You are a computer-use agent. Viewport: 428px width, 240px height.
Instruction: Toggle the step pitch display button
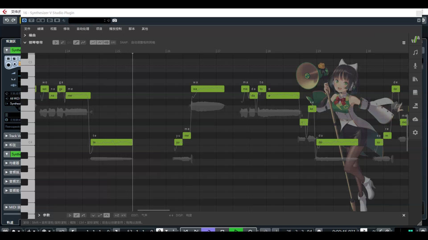coord(76,43)
